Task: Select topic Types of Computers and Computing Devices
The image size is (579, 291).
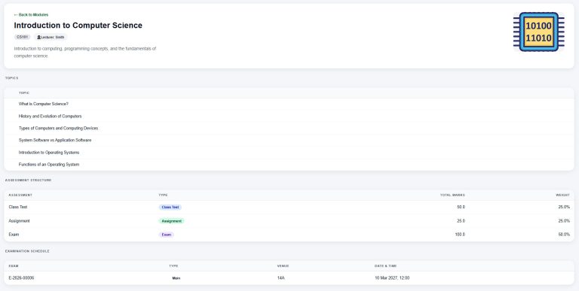Action: click(58, 128)
